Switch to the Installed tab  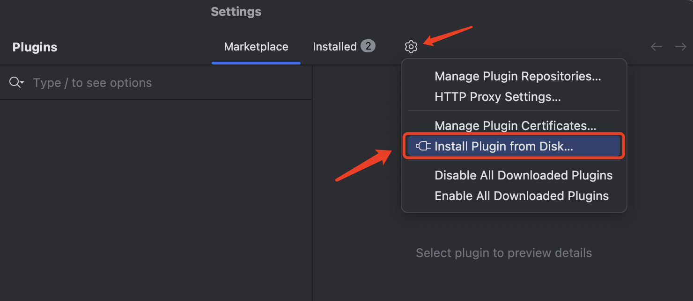[x=335, y=47]
